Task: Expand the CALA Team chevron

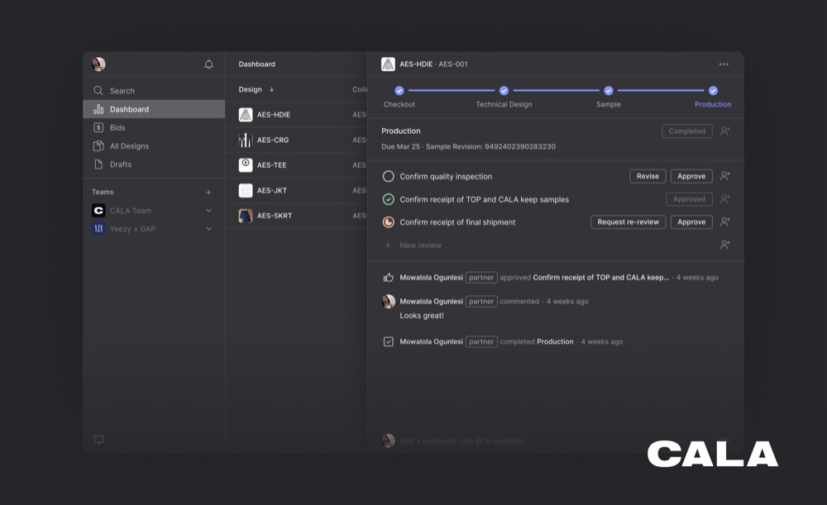Action: [x=208, y=211]
